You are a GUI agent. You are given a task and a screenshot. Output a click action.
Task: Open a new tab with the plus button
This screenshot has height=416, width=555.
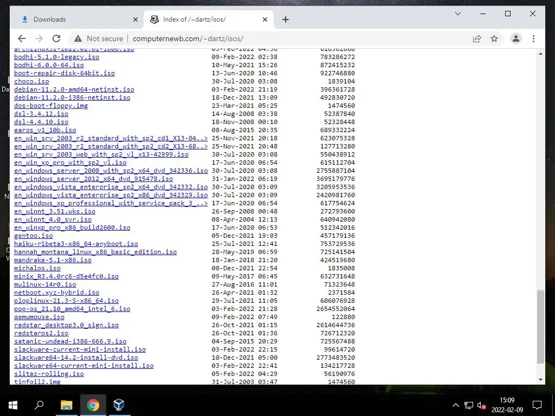286,20
